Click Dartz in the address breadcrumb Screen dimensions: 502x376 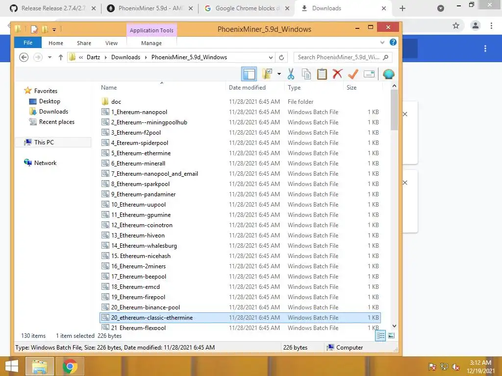tap(93, 57)
